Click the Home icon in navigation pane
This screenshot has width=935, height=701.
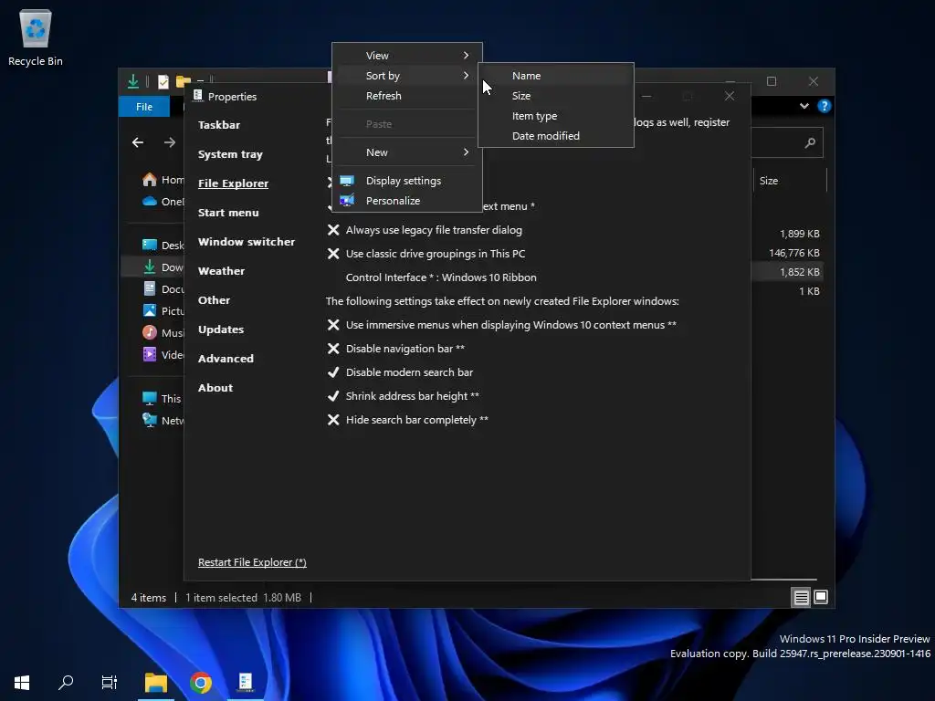[x=150, y=180]
